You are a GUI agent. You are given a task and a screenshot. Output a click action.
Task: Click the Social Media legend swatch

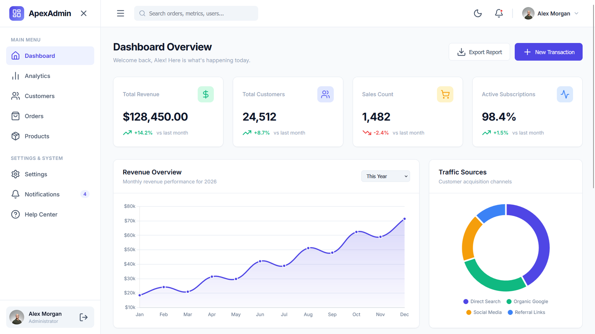click(x=469, y=312)
